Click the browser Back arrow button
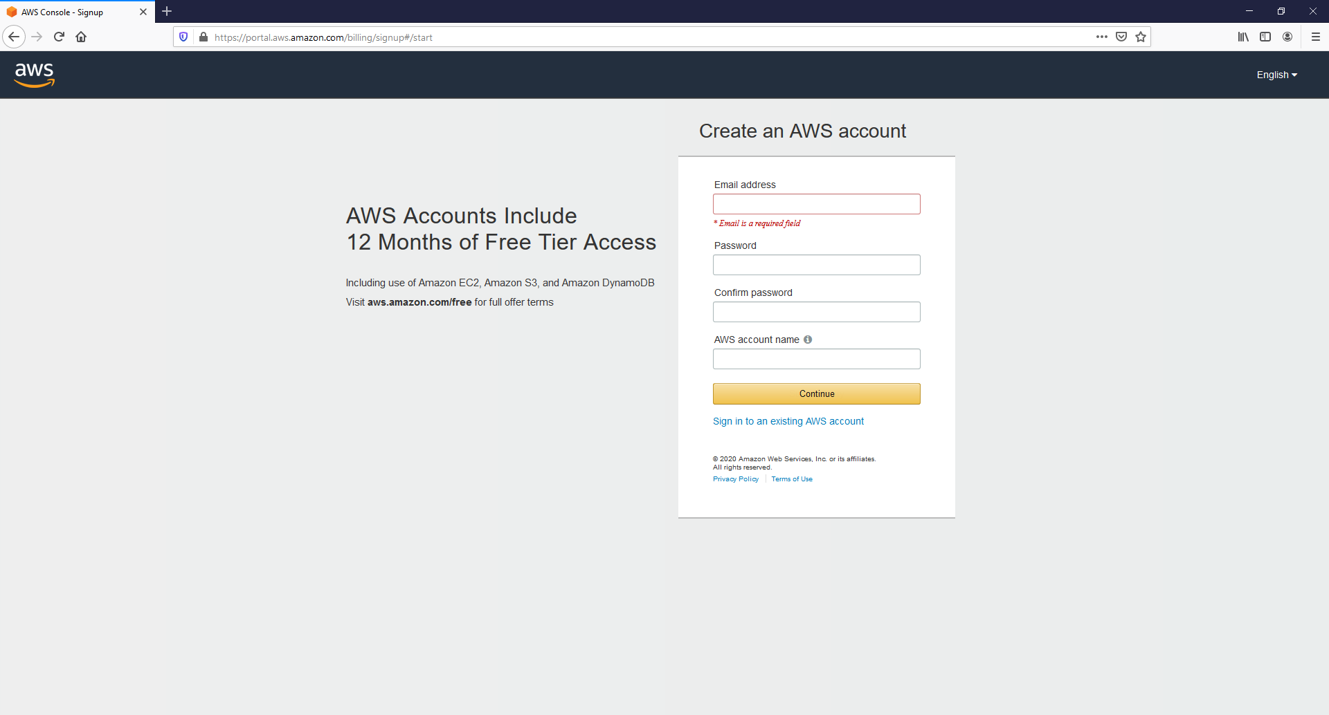 click(x=14, y=37)
